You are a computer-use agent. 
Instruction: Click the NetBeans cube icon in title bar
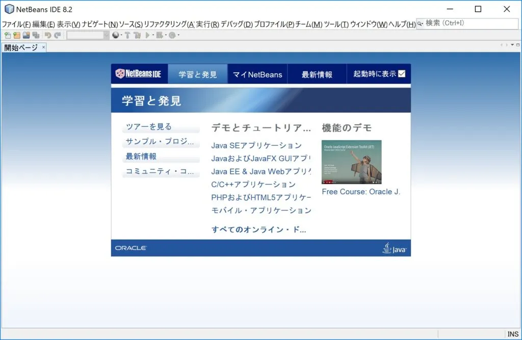[9, 9]
